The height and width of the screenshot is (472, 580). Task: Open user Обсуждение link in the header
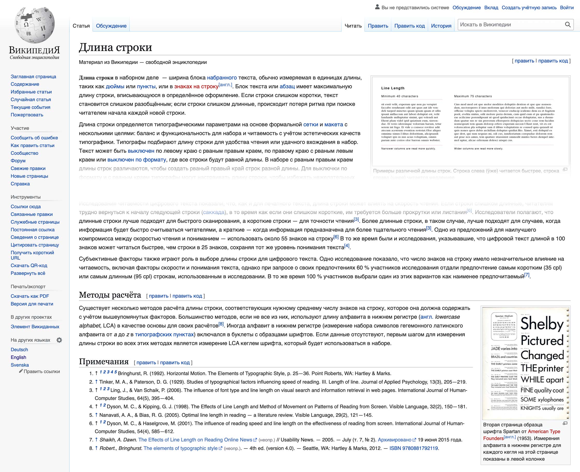[466, 8]
